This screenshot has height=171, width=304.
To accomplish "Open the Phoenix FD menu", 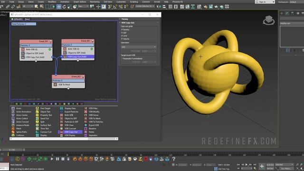I will pos(178,2).
